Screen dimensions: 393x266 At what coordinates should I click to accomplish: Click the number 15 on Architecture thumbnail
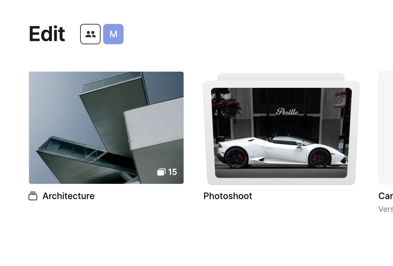point(172,172)
